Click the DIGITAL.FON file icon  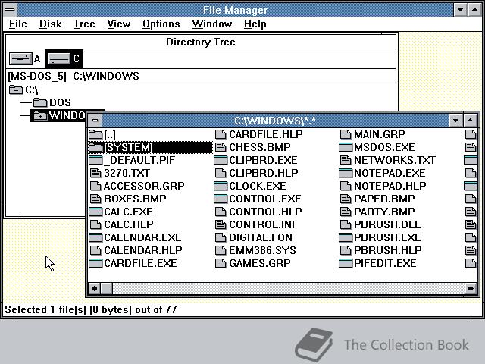221,237
